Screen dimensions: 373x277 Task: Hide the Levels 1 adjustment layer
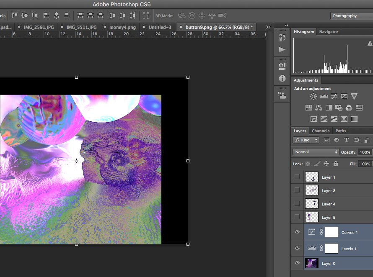tap(297, 248)
